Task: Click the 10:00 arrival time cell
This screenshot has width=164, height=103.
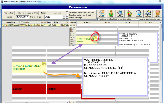Action: coord(43,25)
